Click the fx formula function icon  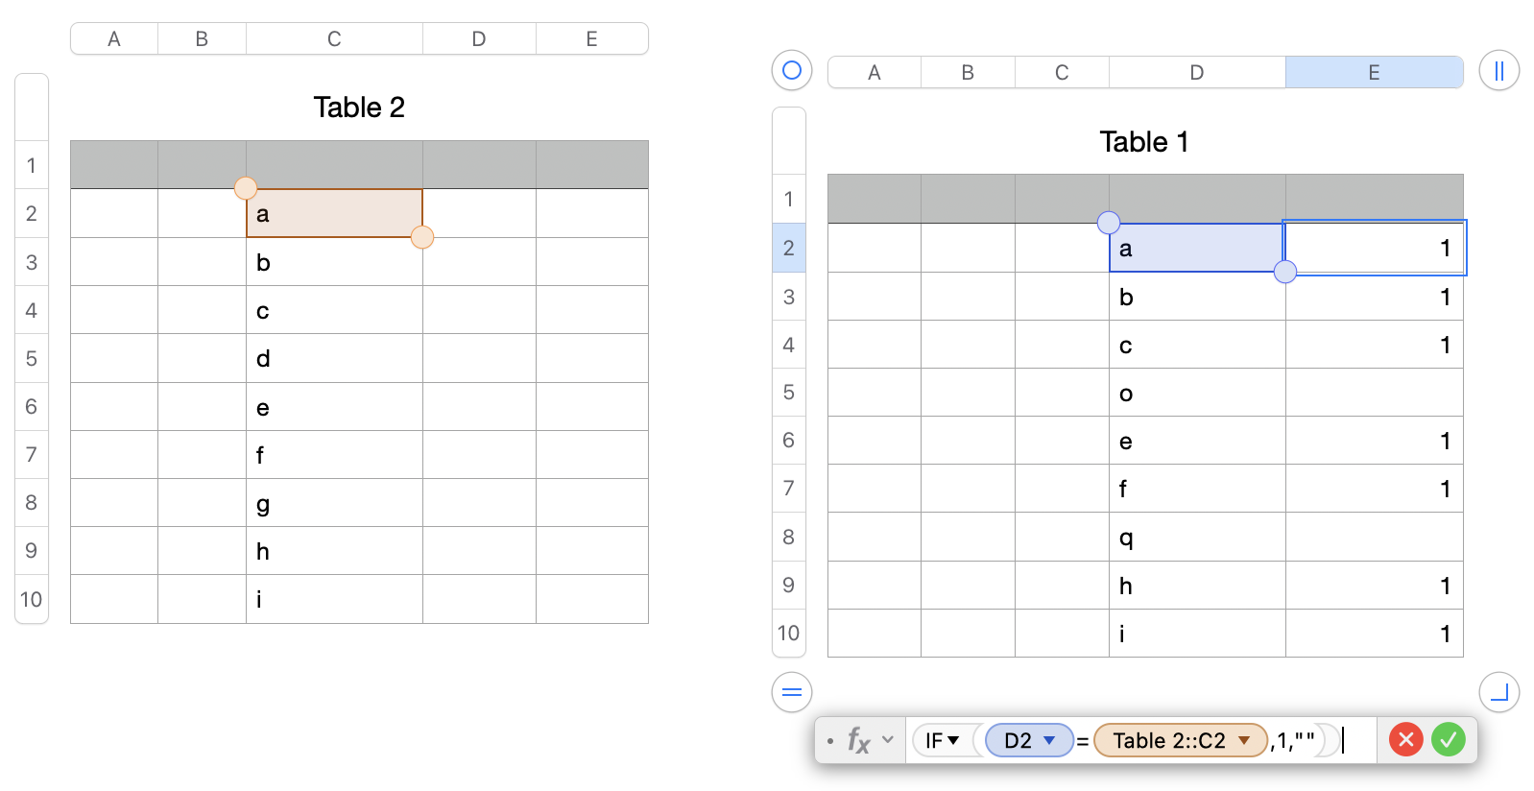pos(859,740)
